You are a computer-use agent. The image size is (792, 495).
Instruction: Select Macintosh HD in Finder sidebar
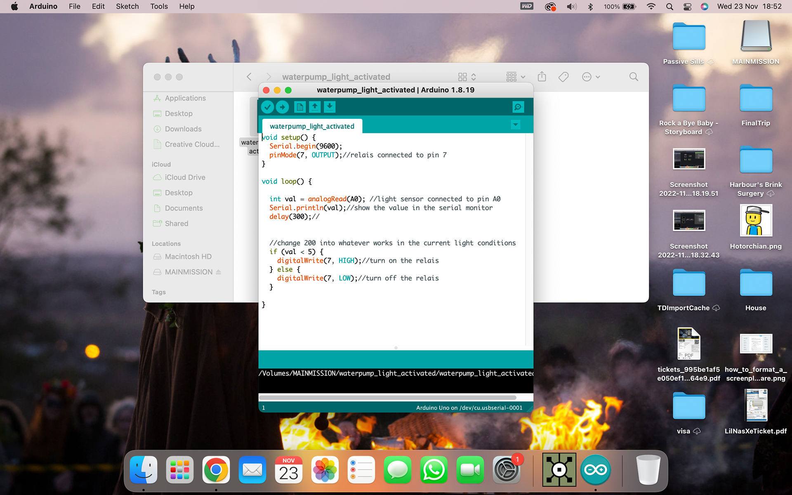[188, 257]
